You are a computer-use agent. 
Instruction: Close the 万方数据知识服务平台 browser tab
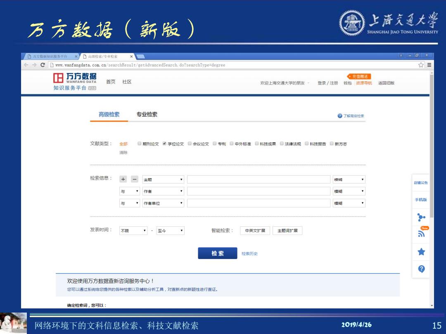coord(76,56)
